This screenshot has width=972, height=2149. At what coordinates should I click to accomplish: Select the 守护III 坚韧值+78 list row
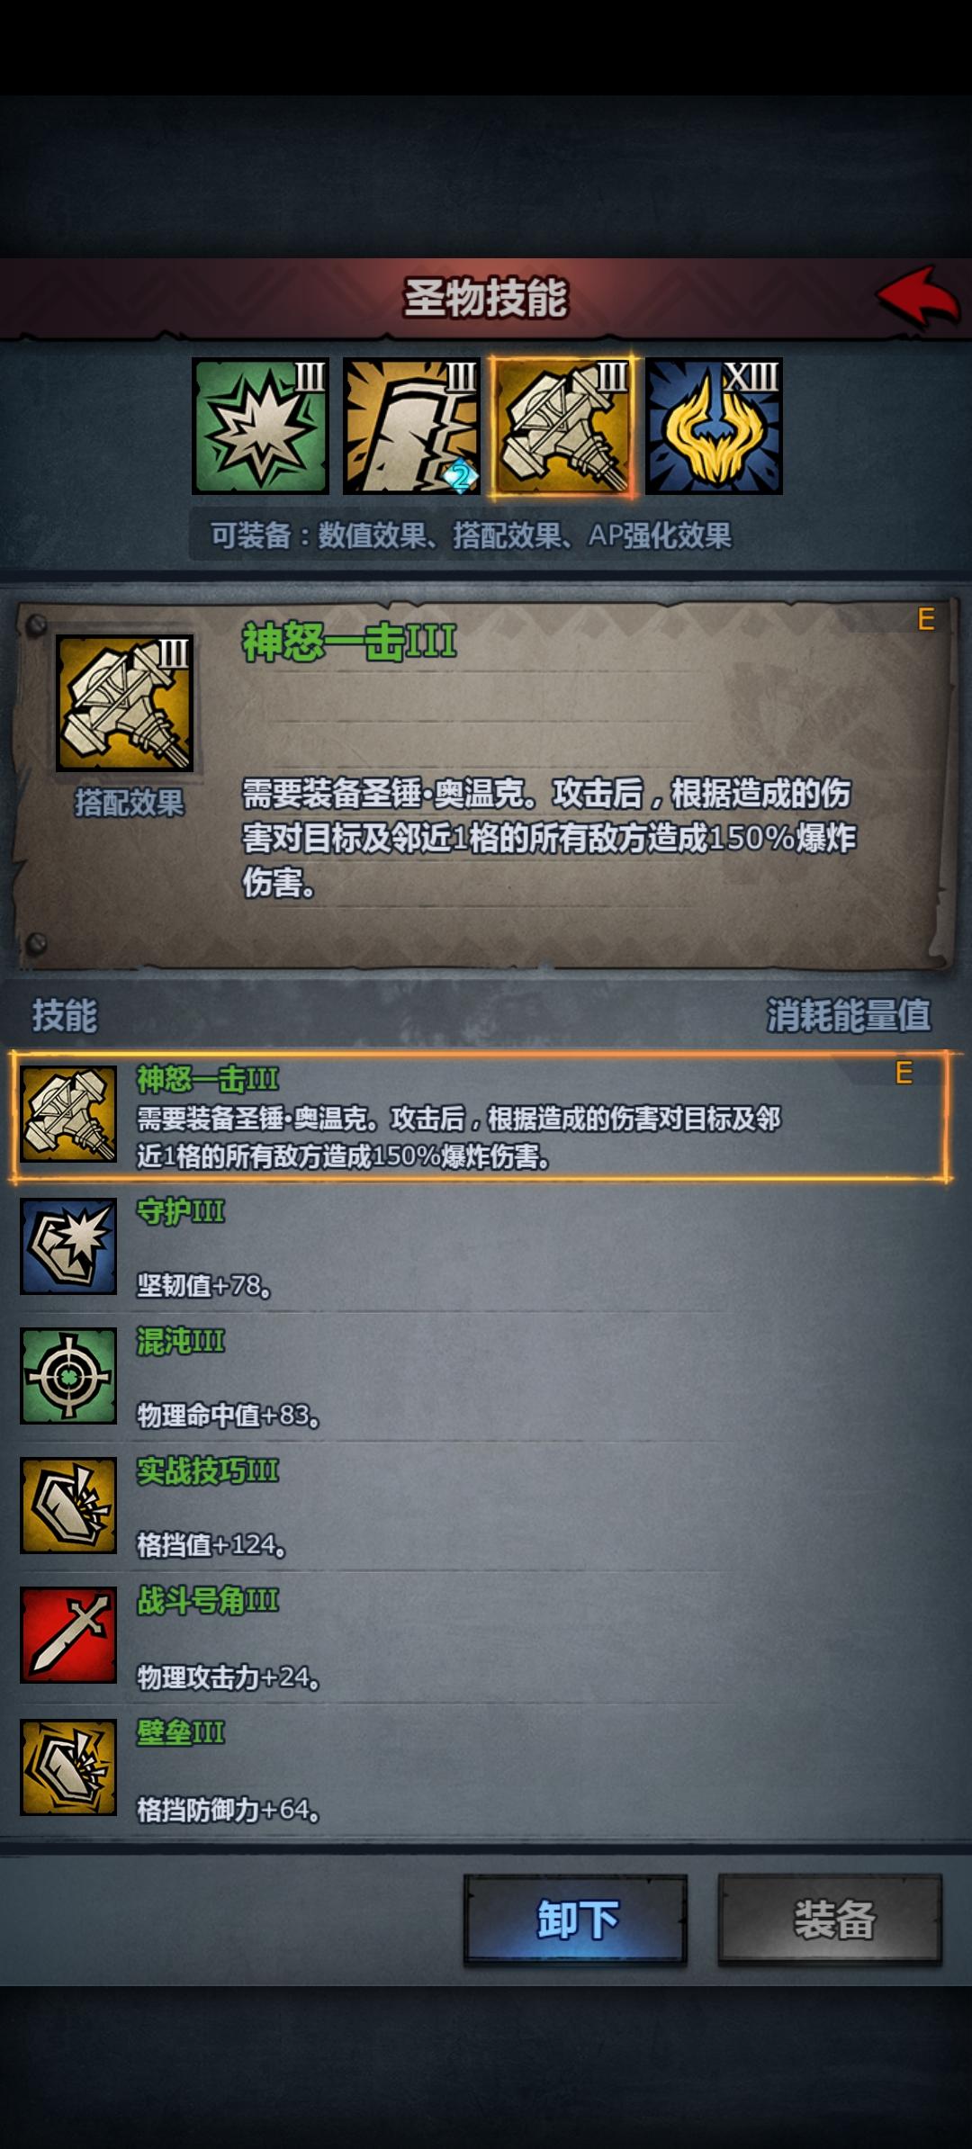(x=481, y=1247)
